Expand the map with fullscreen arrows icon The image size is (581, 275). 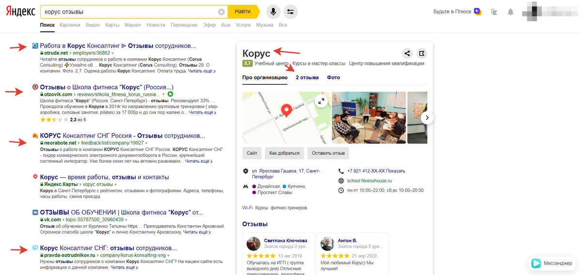coord(321,101)
